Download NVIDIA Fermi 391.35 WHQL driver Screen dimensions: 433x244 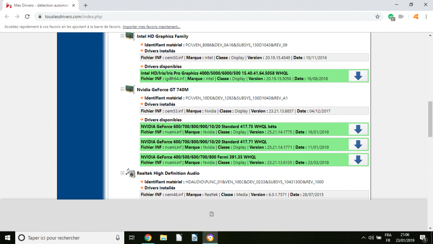[x=358, y=159]
